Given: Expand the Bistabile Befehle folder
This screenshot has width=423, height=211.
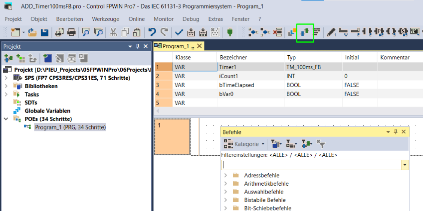Looking at the screenshot, I should (225, 200).
